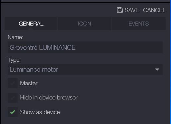Click the green checkmark icon
171x124 pixels.
pos(13,112)
